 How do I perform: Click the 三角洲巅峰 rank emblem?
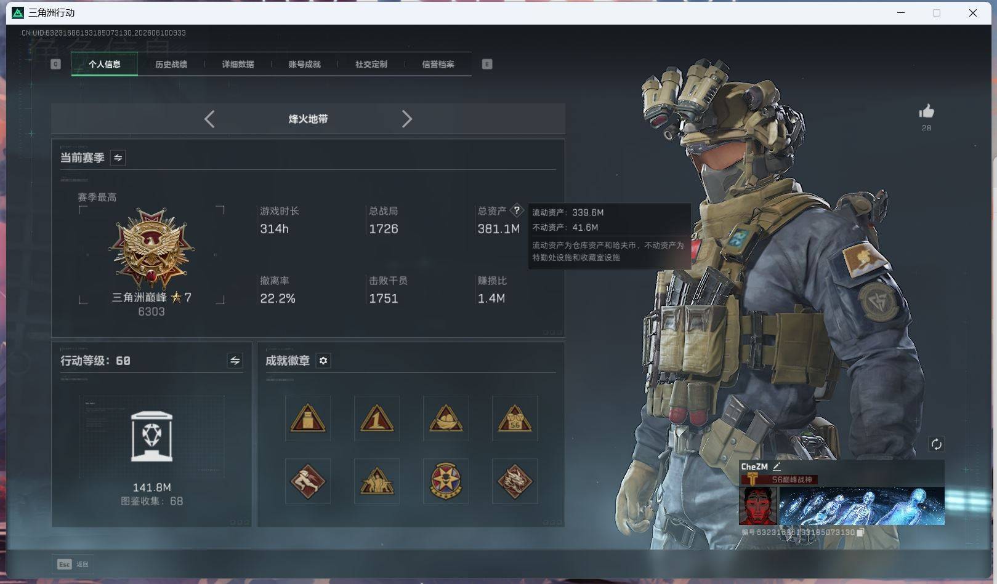151,248
